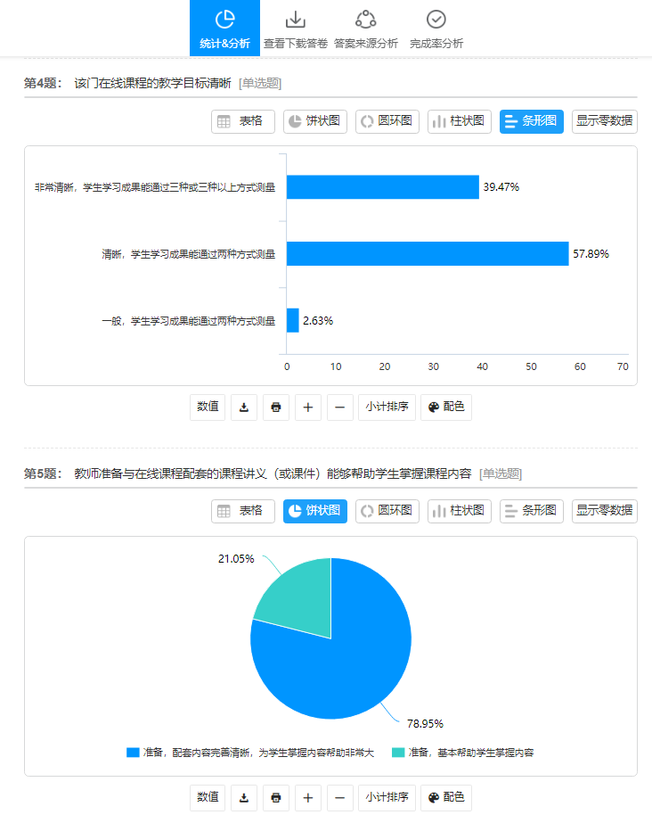Open 查看下载答卷 tab

295,29
